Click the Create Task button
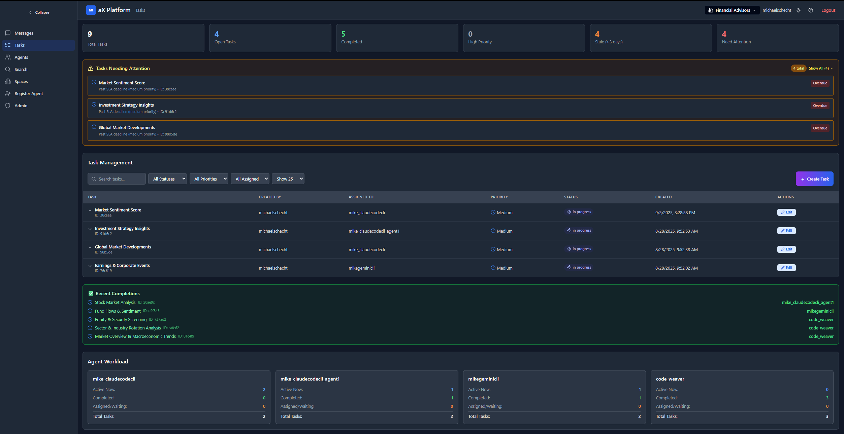 click(814, 179)
